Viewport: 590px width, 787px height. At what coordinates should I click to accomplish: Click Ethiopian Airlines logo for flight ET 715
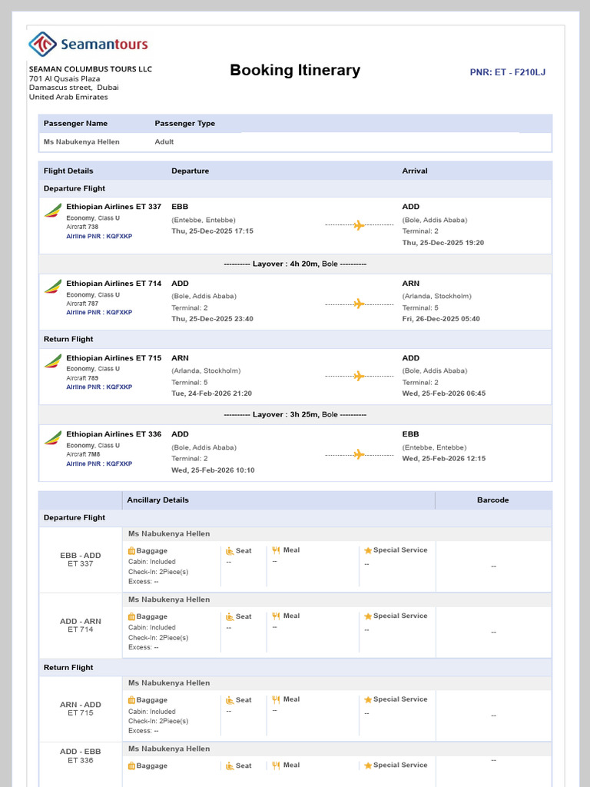click(x=53, y=361)
